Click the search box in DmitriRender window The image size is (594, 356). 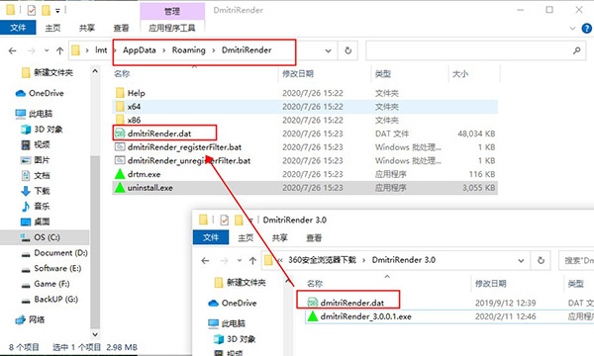coord(468,50)
